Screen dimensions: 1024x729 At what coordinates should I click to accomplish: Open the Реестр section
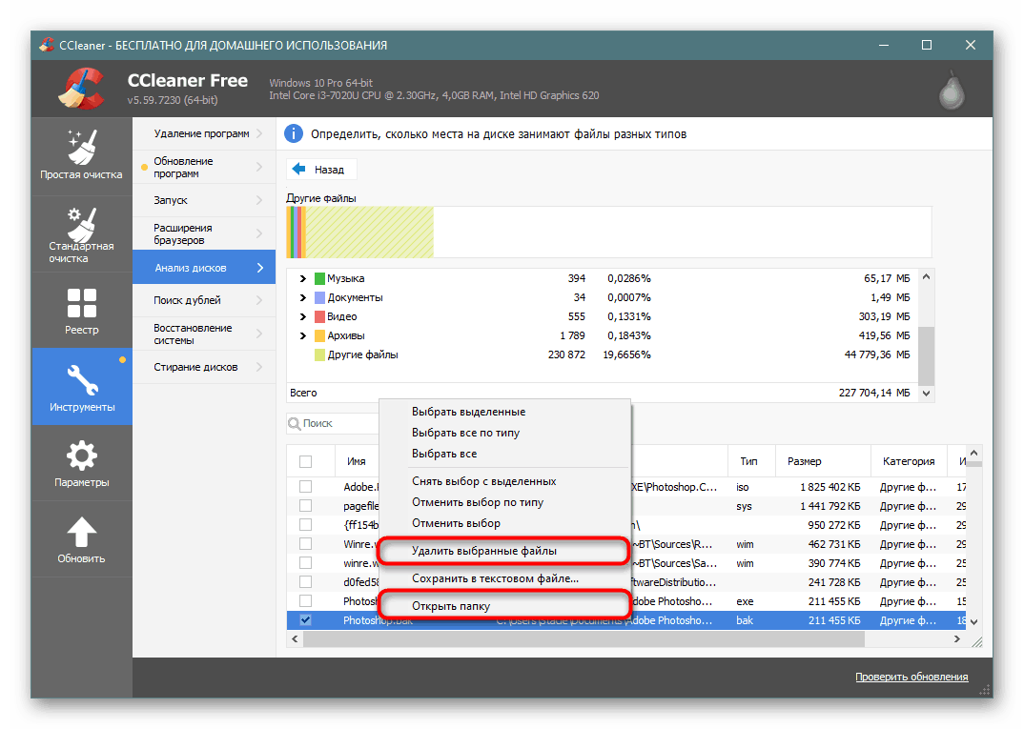tap(82, 311)
